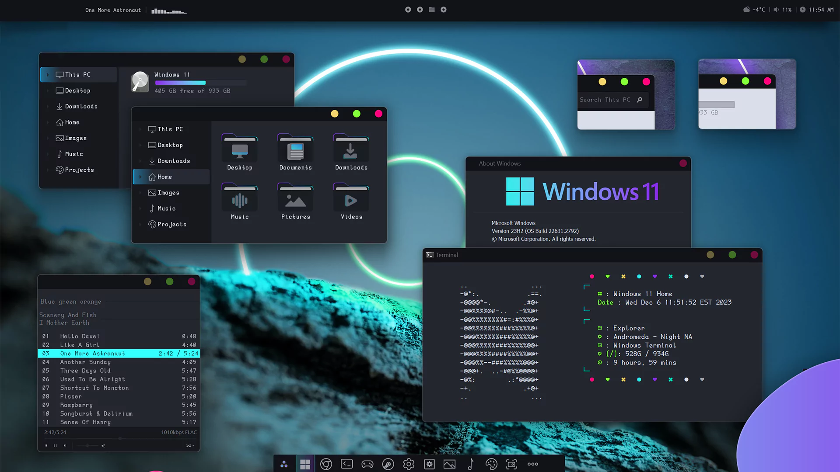Click the volume icon in top bar

click(x=776, y=10)
